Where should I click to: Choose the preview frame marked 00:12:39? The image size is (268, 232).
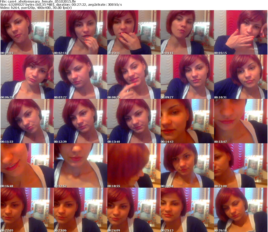click(81, 121)
